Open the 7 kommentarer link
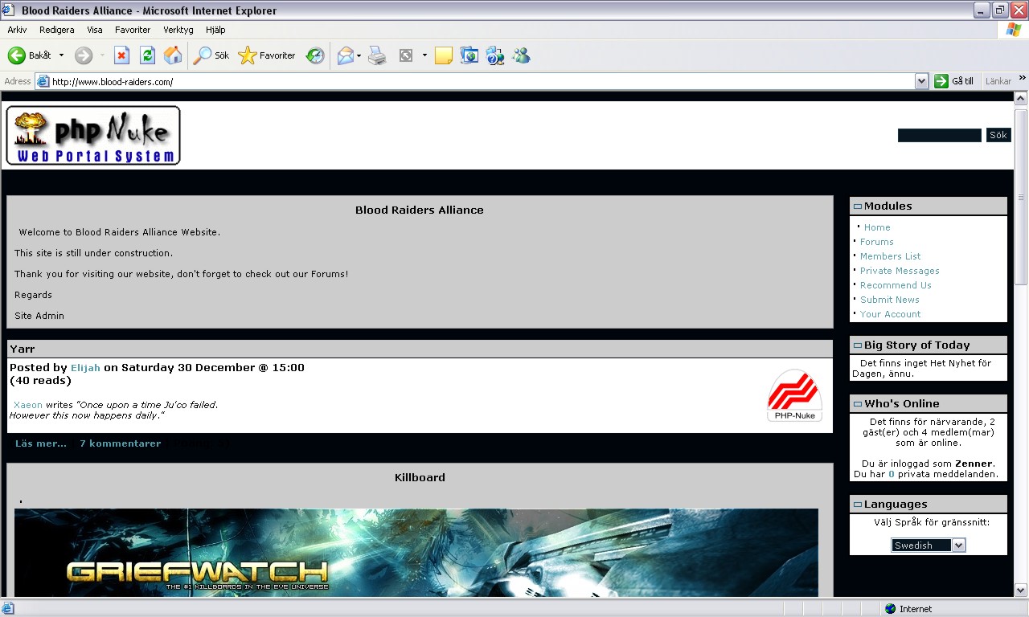This screenshot has width=1029, height=617. (x=120, y=443)
